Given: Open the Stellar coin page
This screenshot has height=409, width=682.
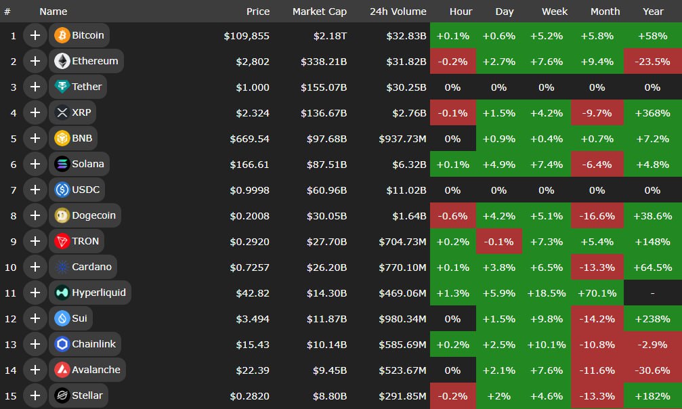Looking at the screenshot, I should click(x=89, y=396).
